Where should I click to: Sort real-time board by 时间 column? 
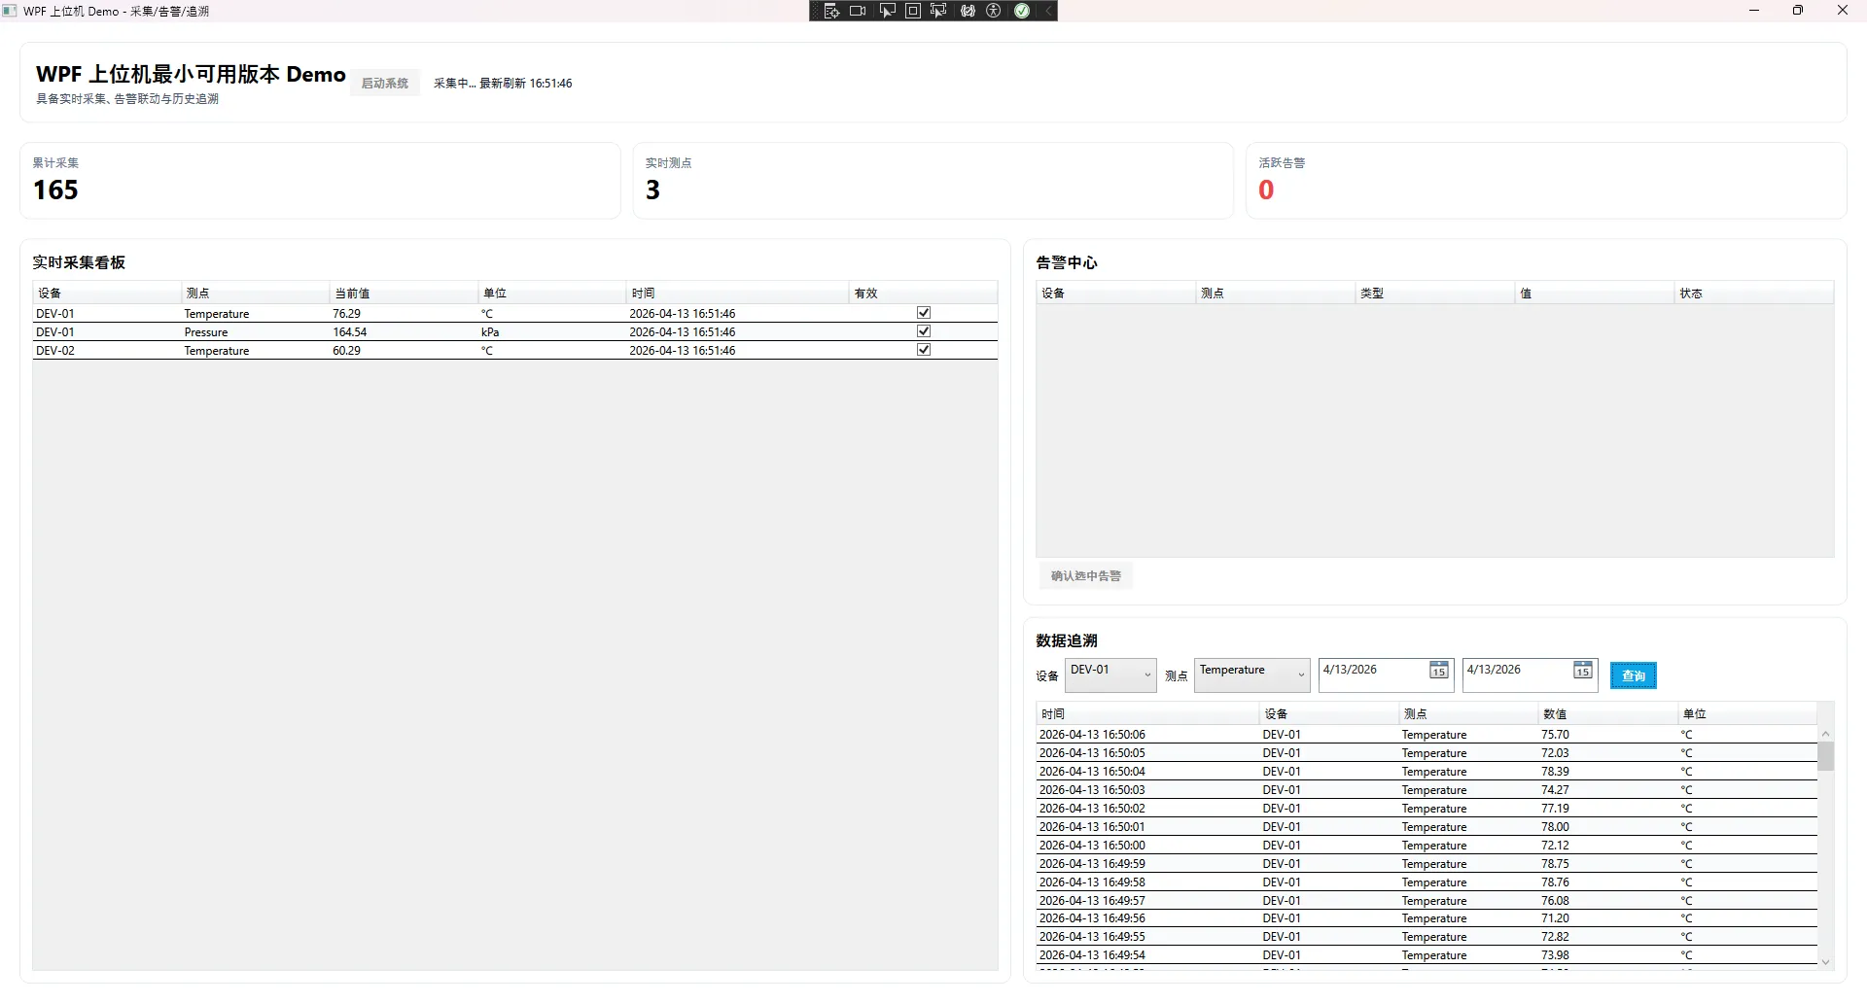pyautogui.click(x=738, y=293)
